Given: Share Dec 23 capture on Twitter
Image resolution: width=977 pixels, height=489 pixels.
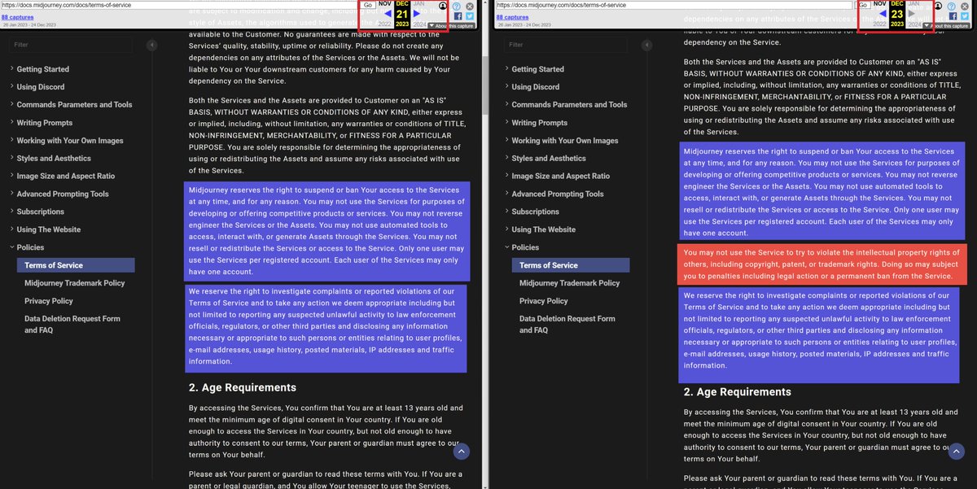Looking at the screenshot, I should [x=964, y=16].
